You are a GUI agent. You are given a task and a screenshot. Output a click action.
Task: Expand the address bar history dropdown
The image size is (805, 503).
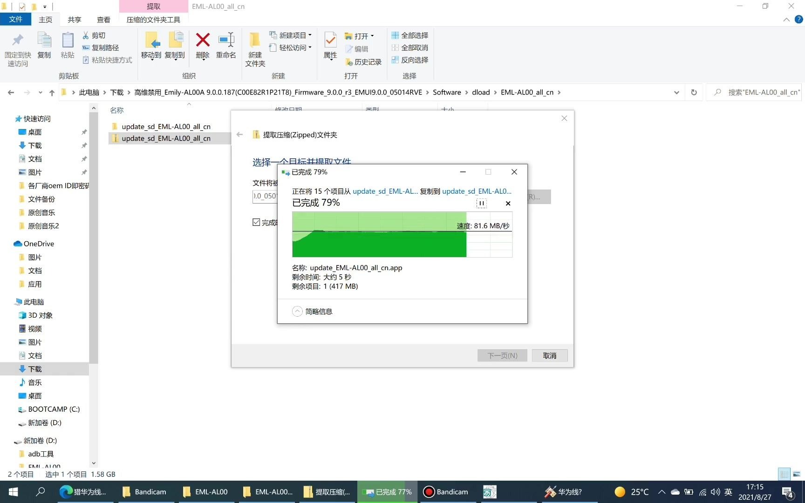tap(676, 92)
